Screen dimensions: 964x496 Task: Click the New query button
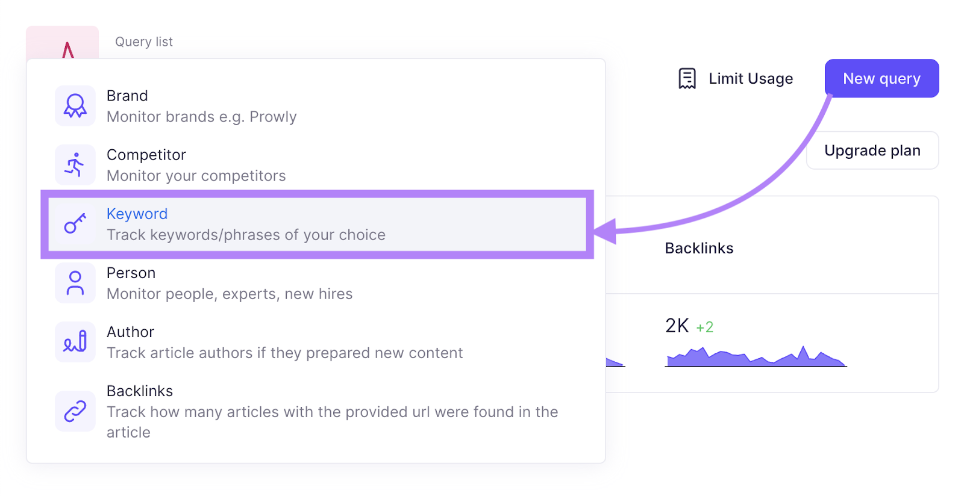click(x=881, y=78)
